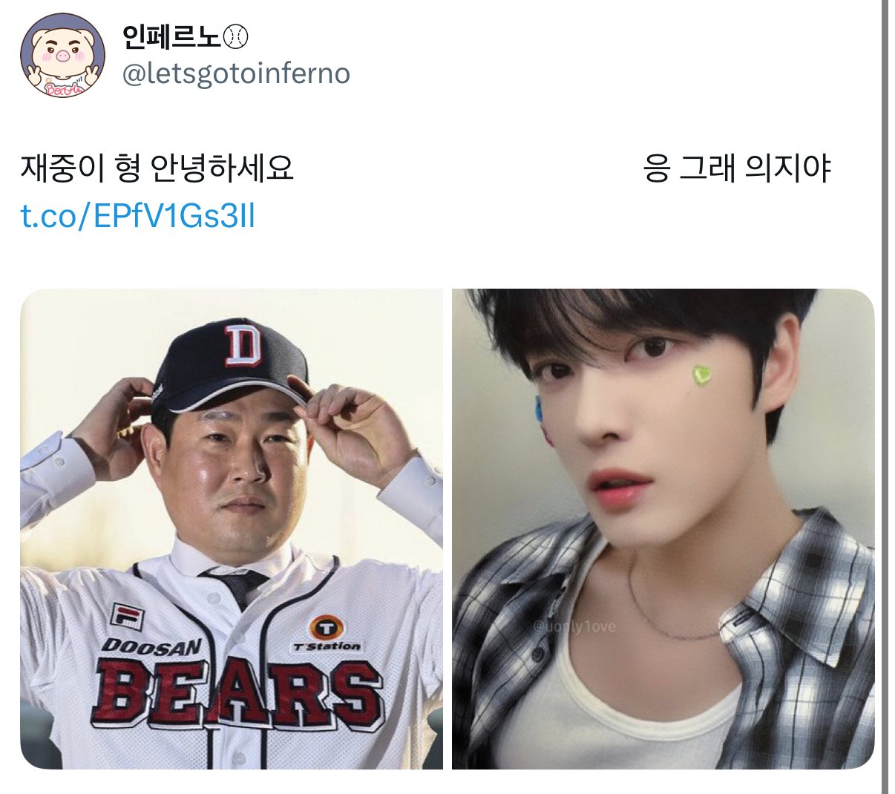Open the Doosan Bears player photo
Image resolution: width=895 pixels, height=794 pixels.
tap(231, 529)
